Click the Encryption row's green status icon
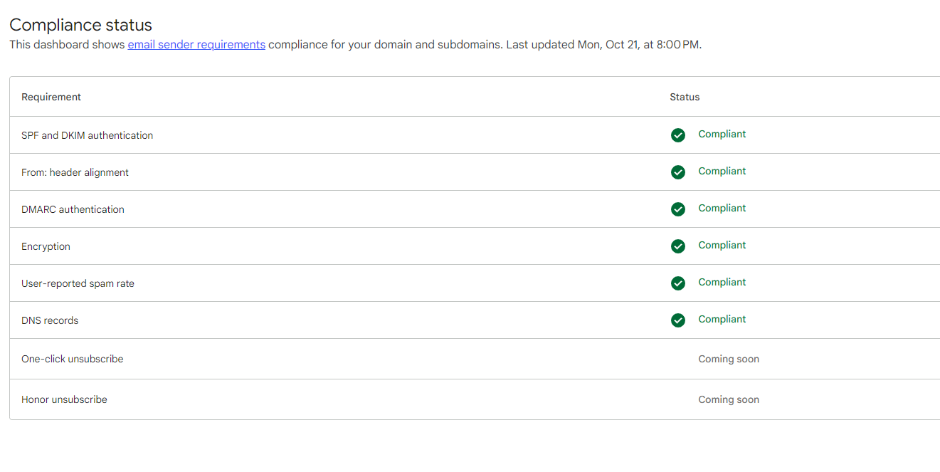 pyautogui.click(x=677, y=246)
